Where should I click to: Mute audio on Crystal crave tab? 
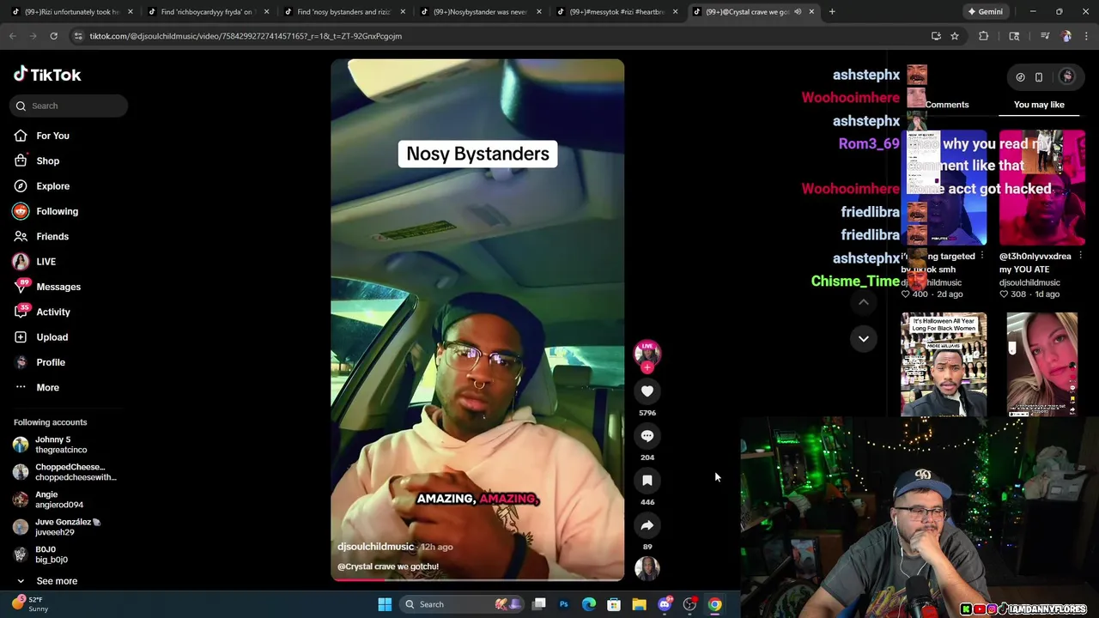[798, 12]
